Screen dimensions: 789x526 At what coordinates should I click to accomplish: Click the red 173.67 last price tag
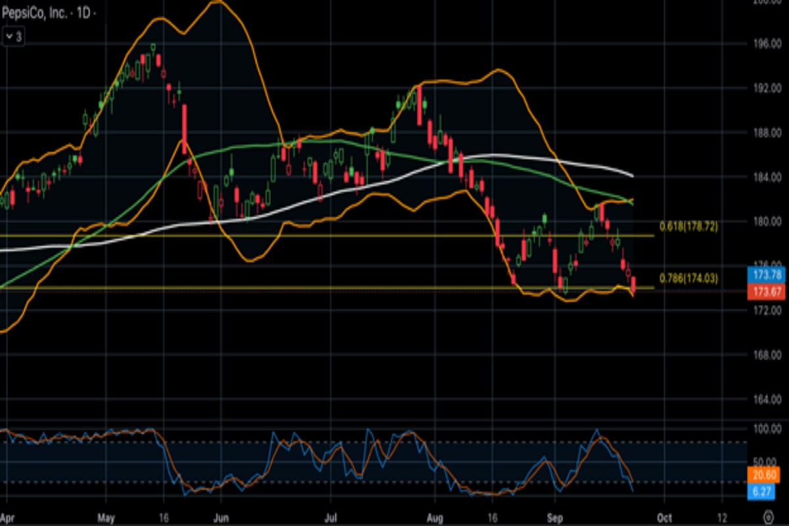767,291
